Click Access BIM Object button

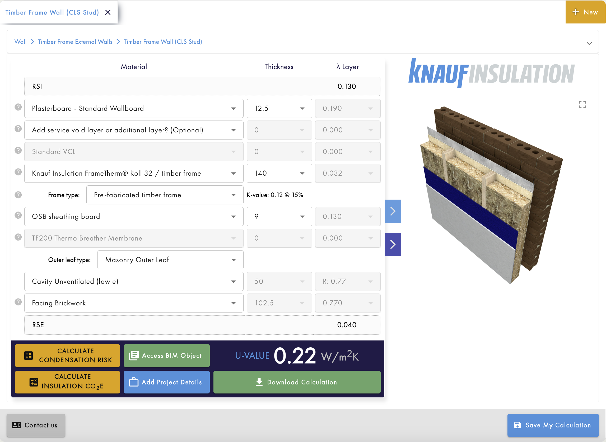167,355
